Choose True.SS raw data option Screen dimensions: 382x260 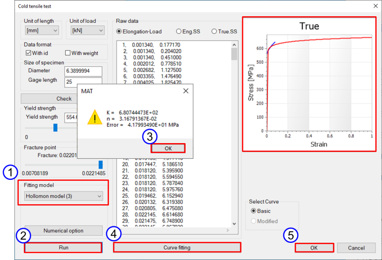pyautogui.click(x=214, y=31)
